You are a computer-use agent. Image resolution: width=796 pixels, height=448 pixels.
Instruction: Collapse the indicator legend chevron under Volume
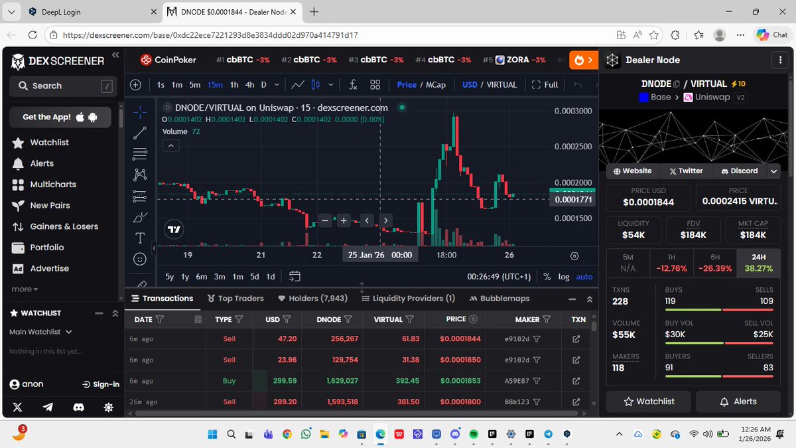tap(170, 145)
